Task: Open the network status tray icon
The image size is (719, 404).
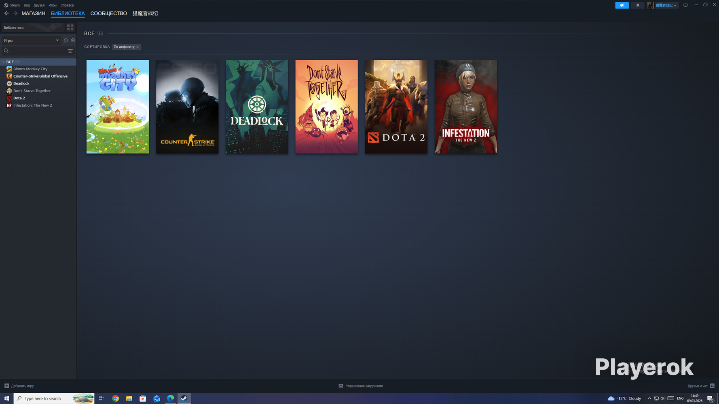Action: [x=656, y=398]
